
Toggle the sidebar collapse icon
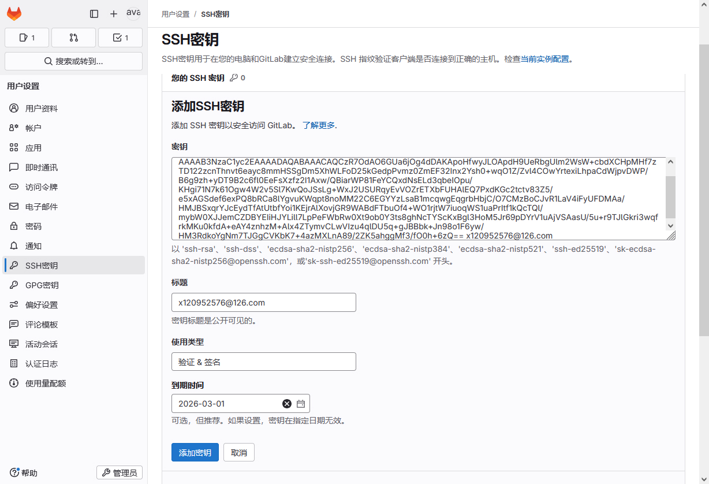point(94,14)
